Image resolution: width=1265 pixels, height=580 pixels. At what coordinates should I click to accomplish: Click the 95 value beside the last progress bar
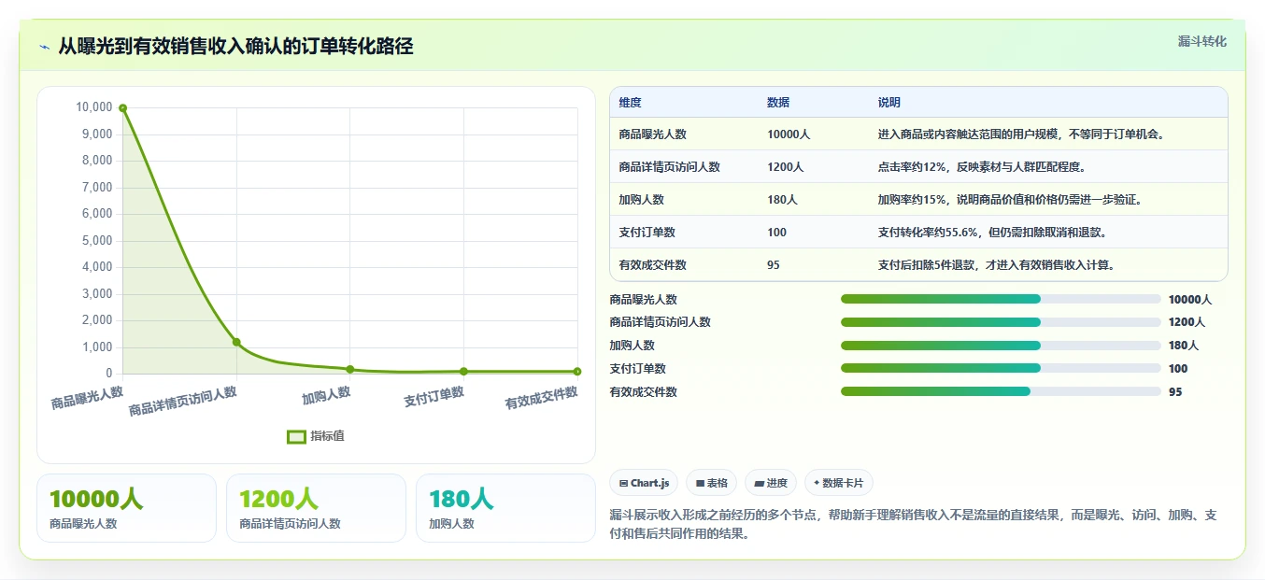point(1175,392)
